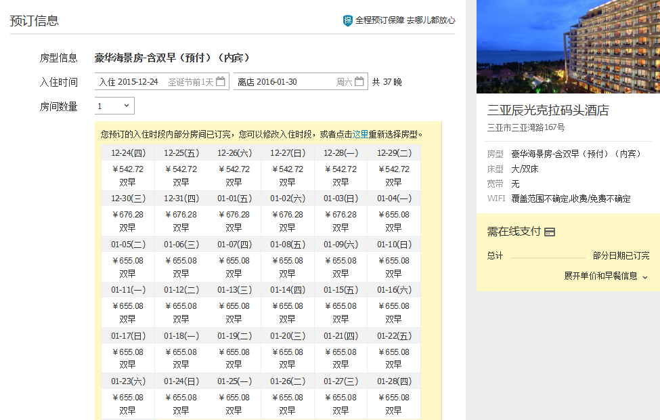
Task: Click the ¥676.28 price under 12-30(三)
Action: click(x=128, y=215)
